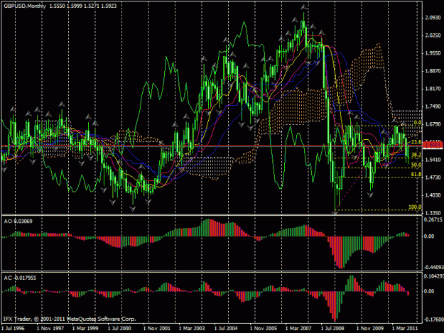Select the 1.4730 price axis label
The height and width of the screenshot is (333, 444).
coord(433,178)
